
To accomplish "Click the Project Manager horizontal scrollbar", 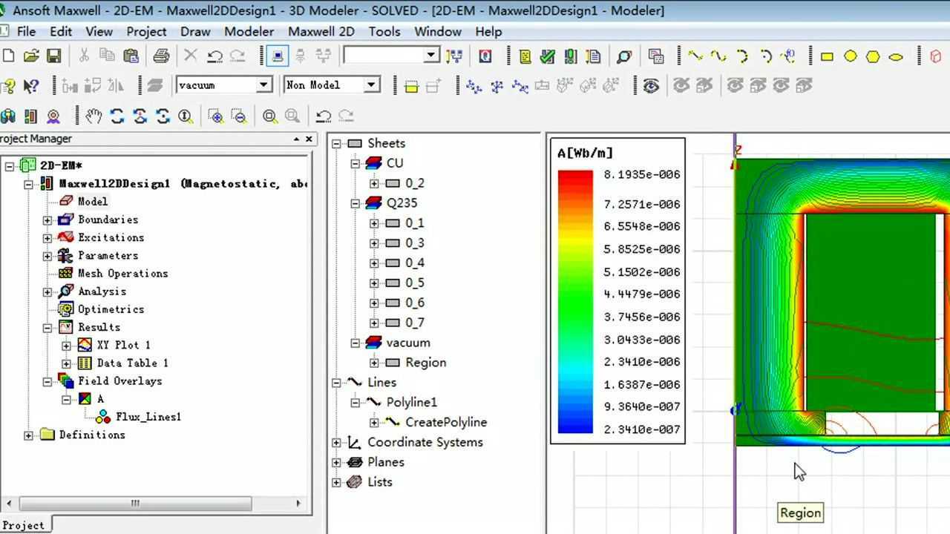I will click(x=135, y=503).
